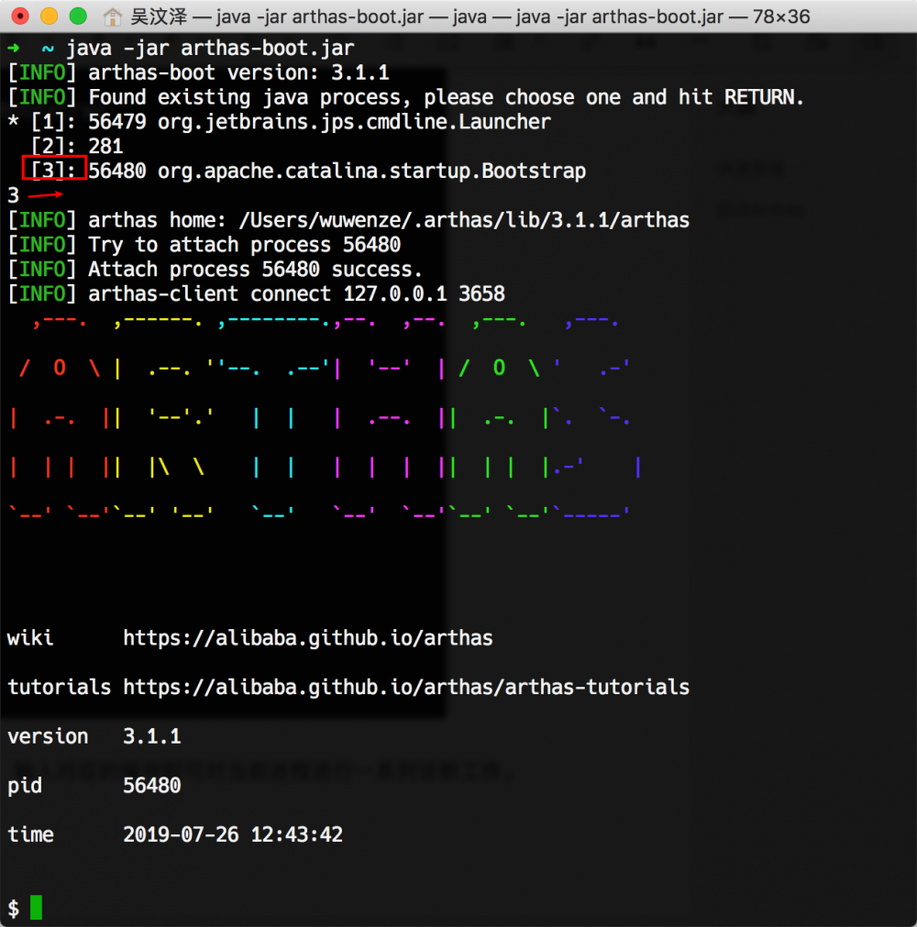Click the arthas-tutorials URL
This screenshot has width=917, height=927.
click(406, 687)
